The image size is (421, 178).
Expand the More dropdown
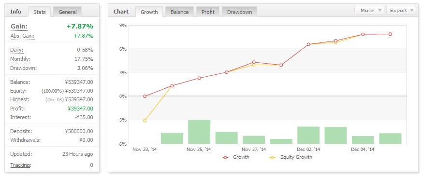(369, 10)
